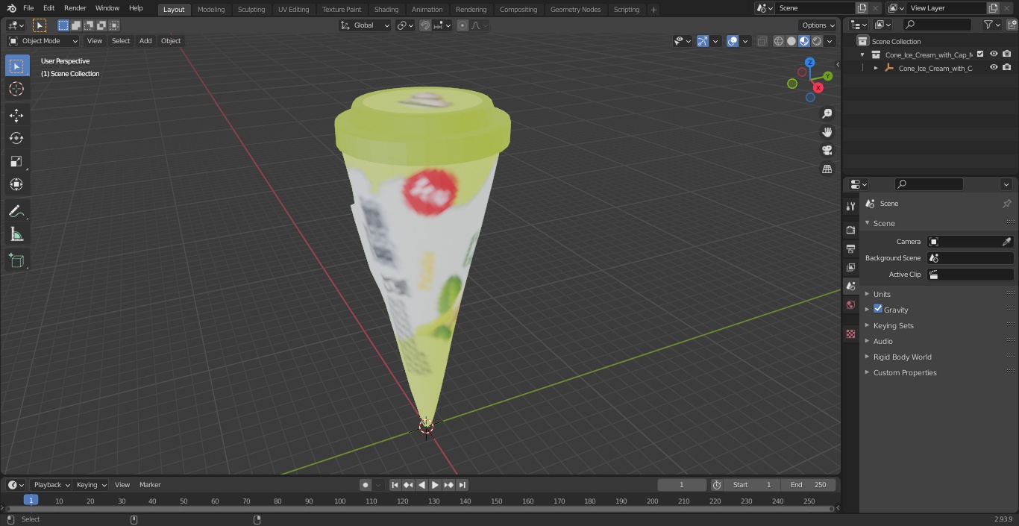This screenshot has width=1019, height=526.
Task: Jump to previous keyframe
Action: (408, 485)
